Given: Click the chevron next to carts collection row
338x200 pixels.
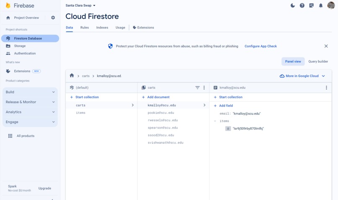Looking at the screenshot, I should click(133, 105).
